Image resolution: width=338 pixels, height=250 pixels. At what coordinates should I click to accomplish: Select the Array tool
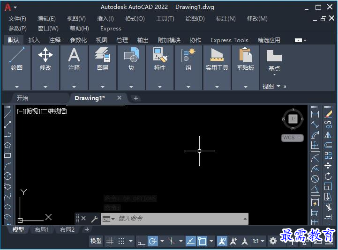pos(328,155)
